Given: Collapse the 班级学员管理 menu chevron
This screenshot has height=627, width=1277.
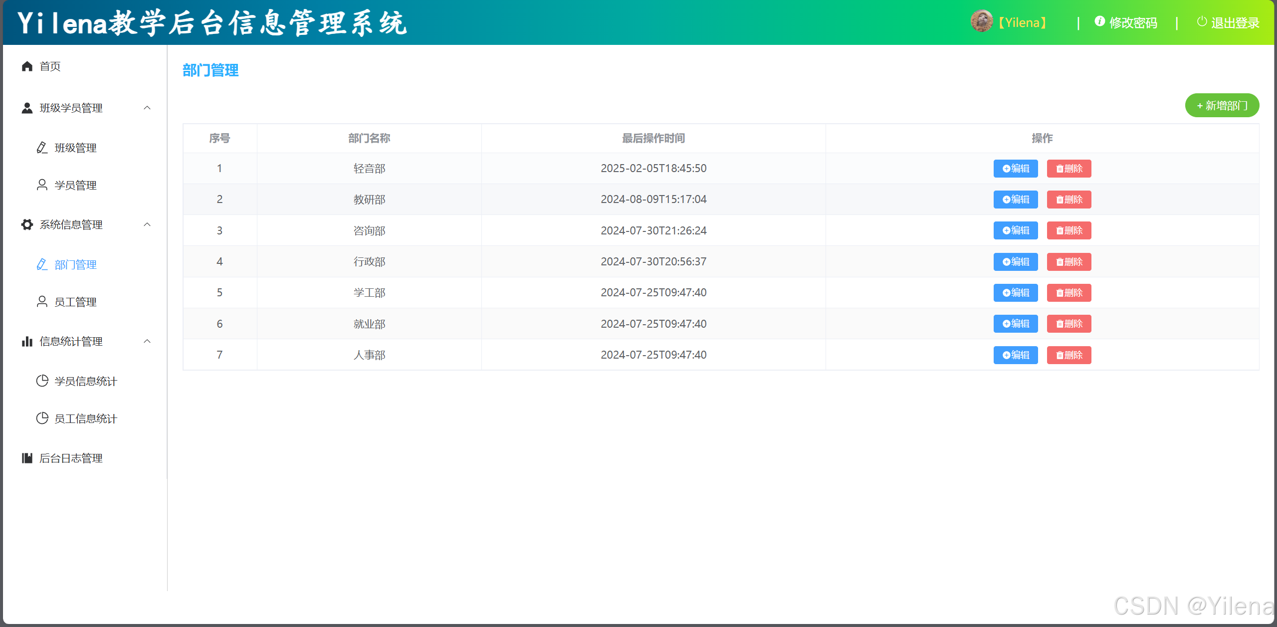Looking at the screenshot, I should (x=147, y=108).
